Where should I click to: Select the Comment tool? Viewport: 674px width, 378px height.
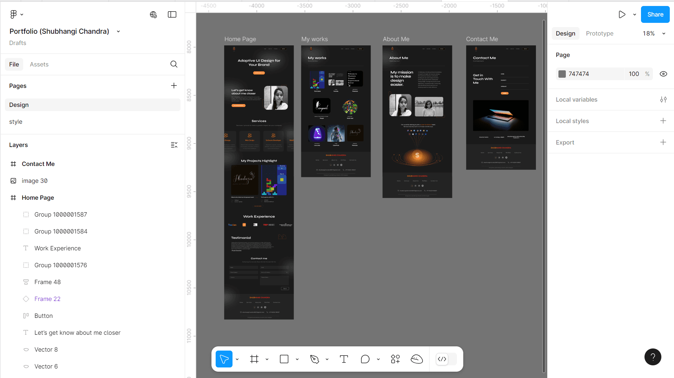pos(365,359)
